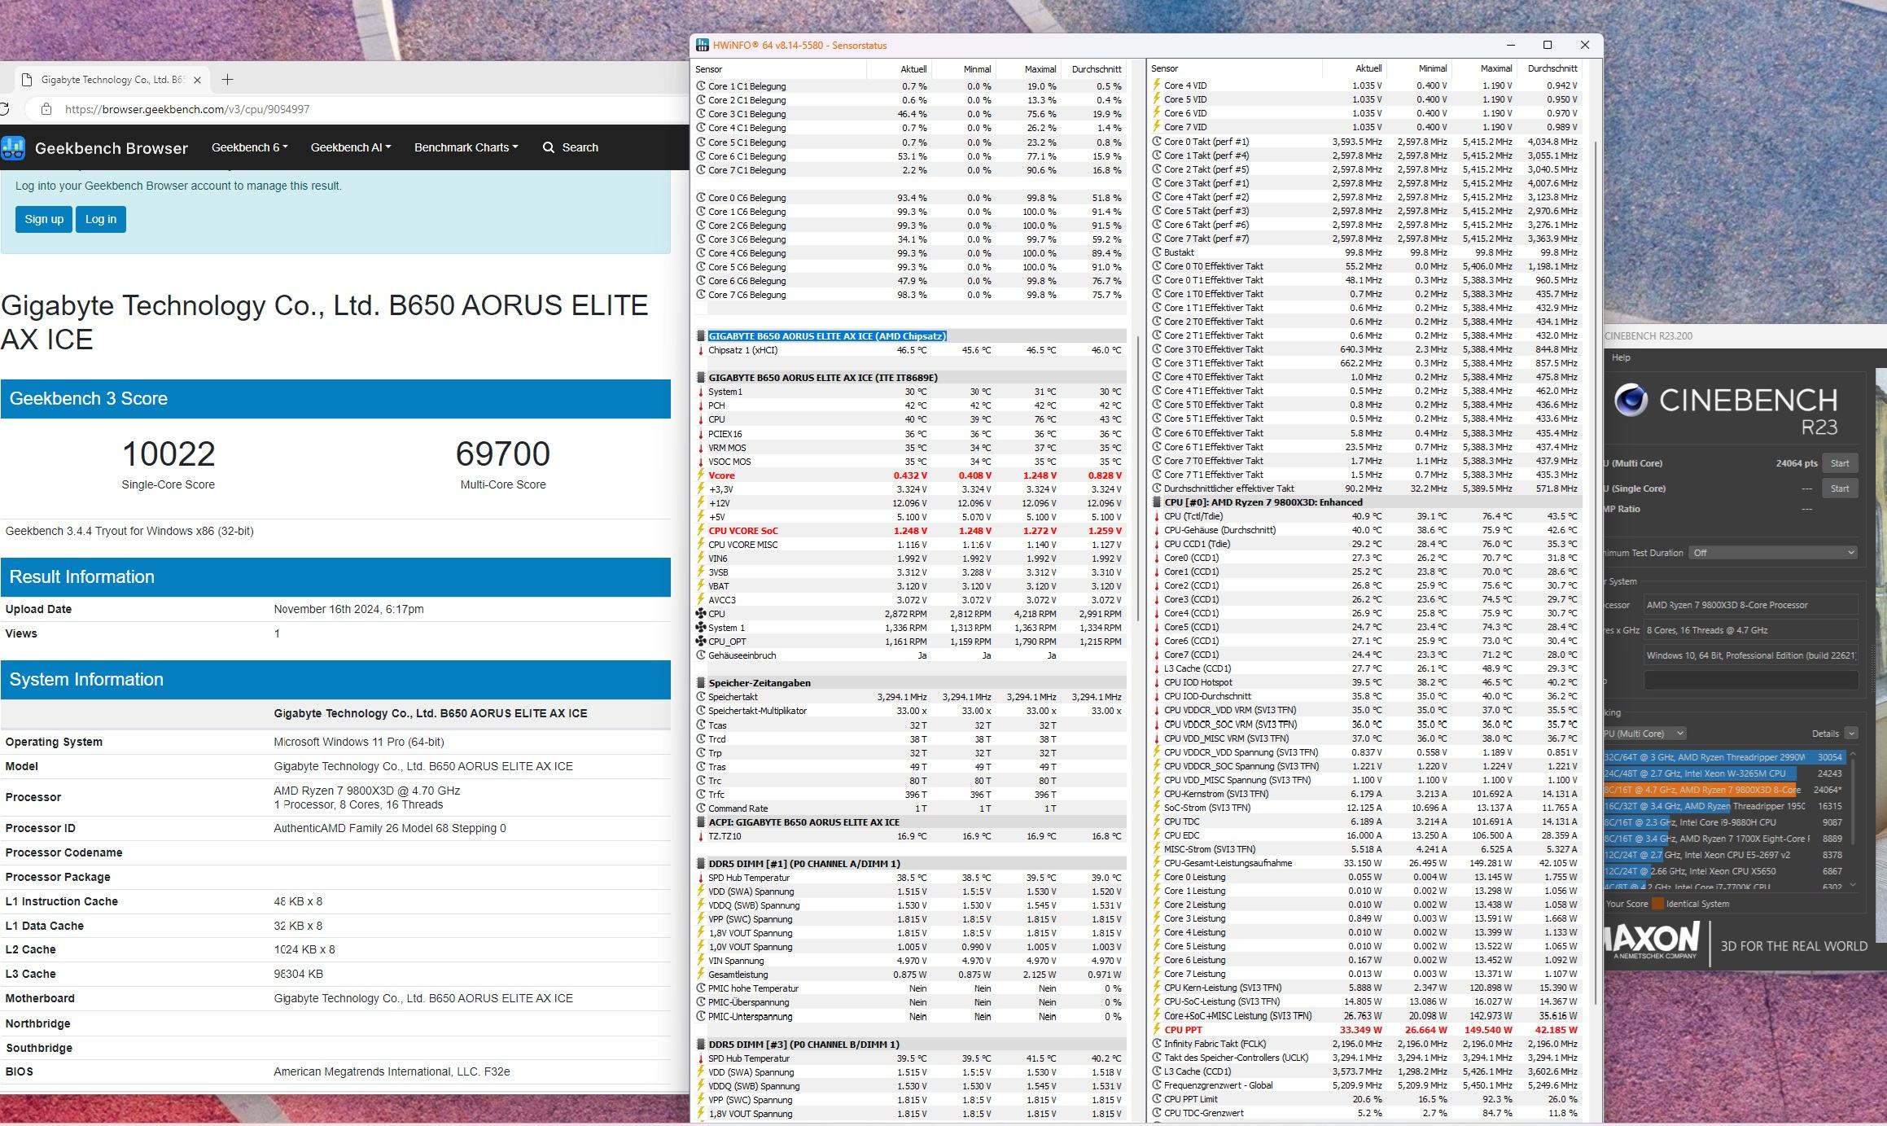Click the chip icon of DDR5 DIMM [#1] group
The width and height of the screenshot is (1887, 1126).
pyautogui.click(x=701, y=864)
